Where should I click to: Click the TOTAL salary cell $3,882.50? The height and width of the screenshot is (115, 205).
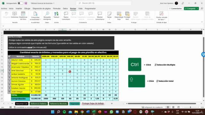36,95
